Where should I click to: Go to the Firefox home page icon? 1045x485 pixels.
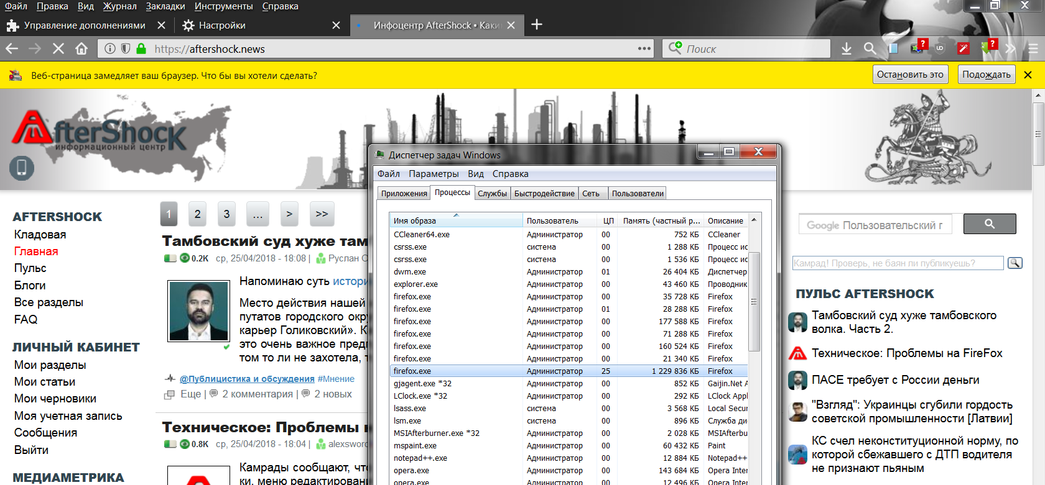(x=81, y=48)
